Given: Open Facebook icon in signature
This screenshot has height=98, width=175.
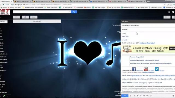Looking at the screenshot, I should pyautogui.click(x=134, y=69).
